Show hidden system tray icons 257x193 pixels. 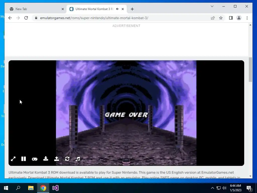pyautogui.click(x=212, y=188)
